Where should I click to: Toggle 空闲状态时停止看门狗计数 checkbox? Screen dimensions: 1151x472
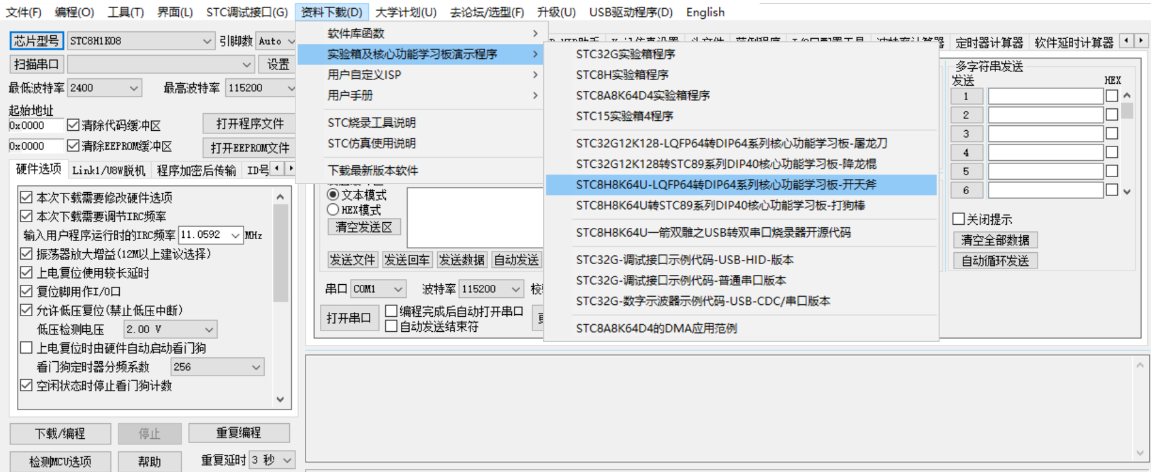coord(26,386)
